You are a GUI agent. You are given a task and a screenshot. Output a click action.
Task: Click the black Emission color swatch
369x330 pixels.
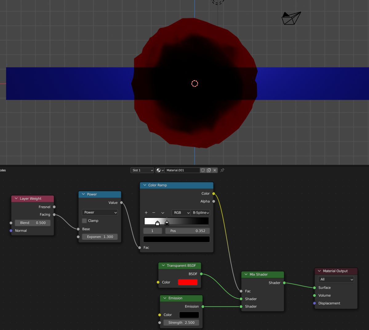(x=189, y=315)
